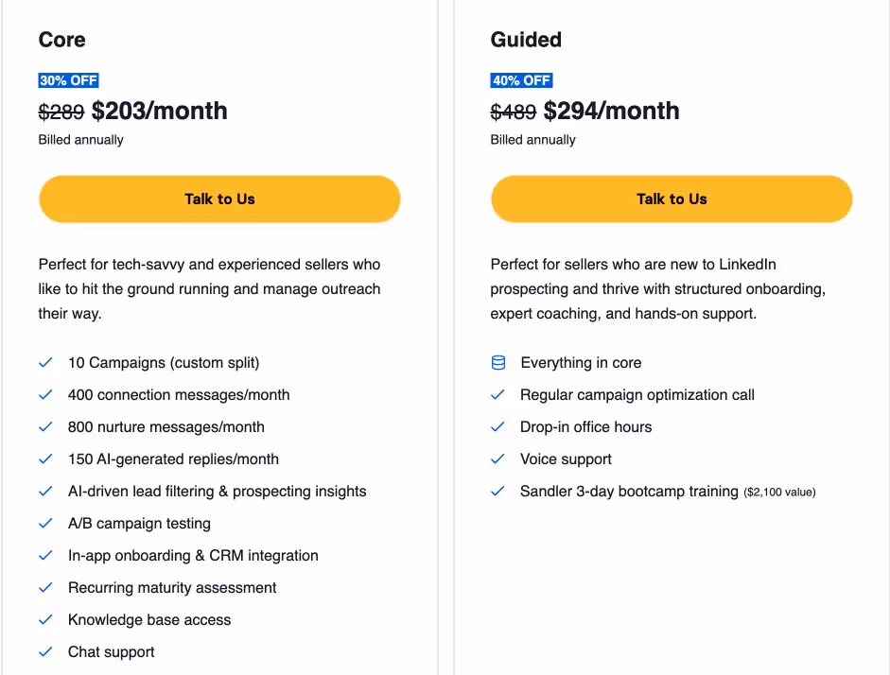Click the $294/month price text
This screenshot has width=890, height=675.
click(611, 111)
